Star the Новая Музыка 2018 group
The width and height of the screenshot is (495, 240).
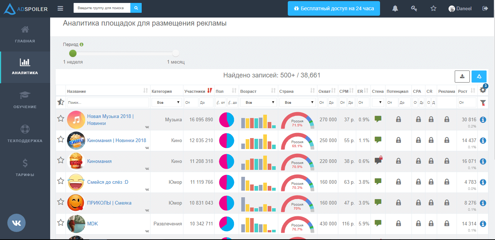coord(61,118)
